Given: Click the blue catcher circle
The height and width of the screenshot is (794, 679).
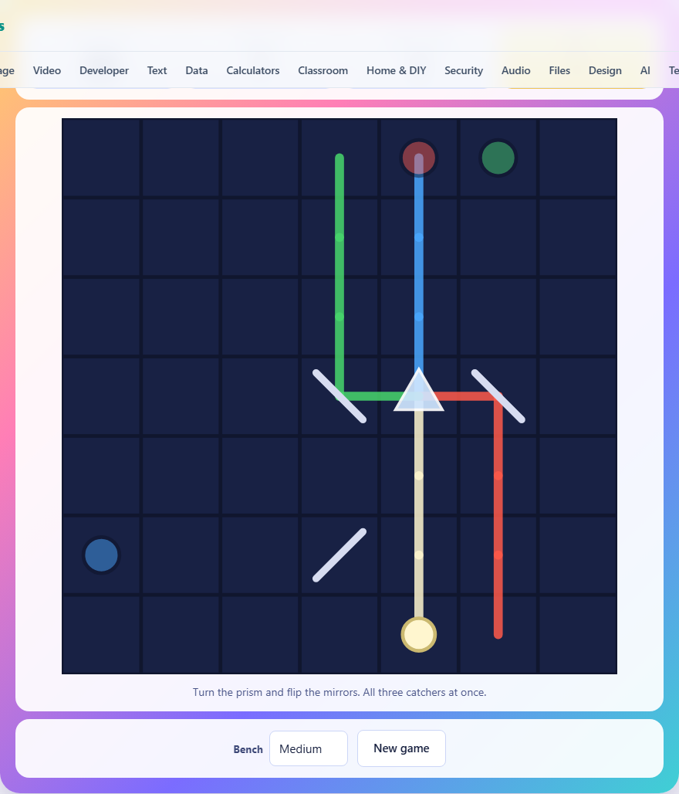Looking at the screenshot, I should (x=101, y=555).
